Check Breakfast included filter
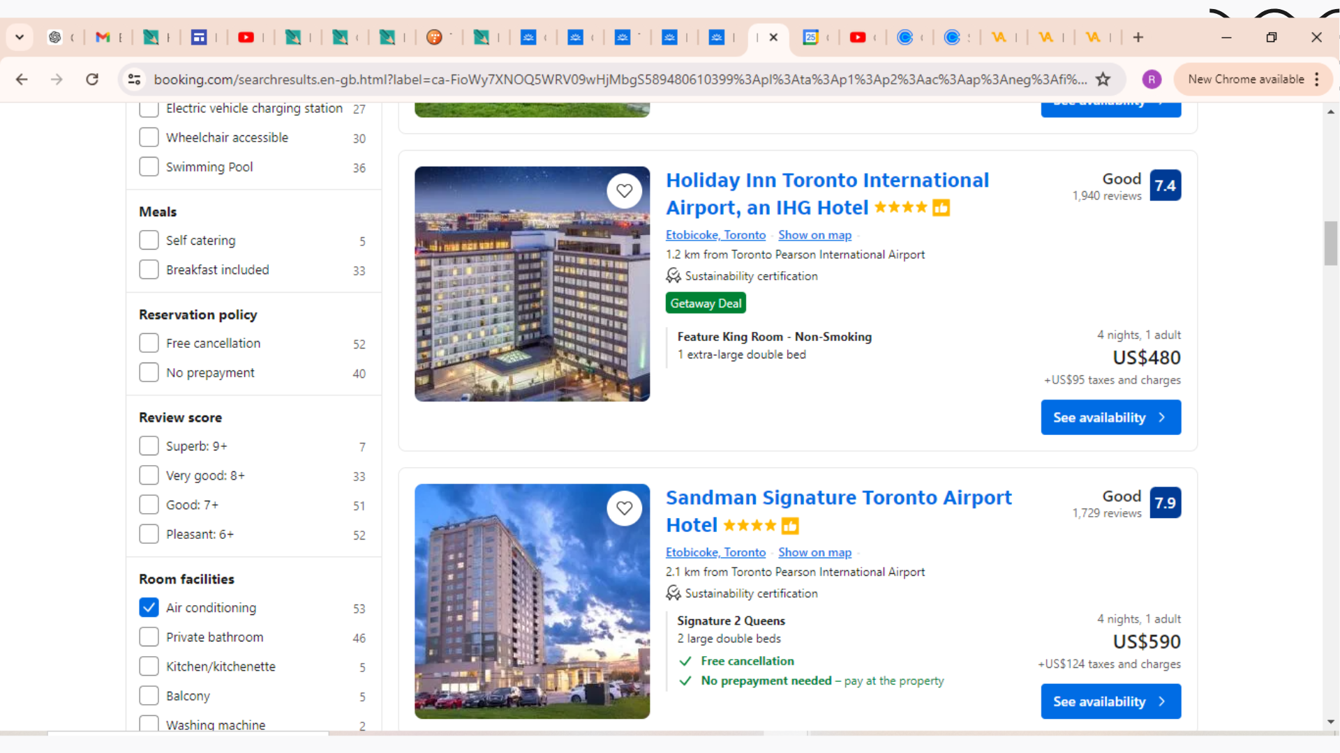The height and width of the screenshot is (753, 1340). [149, 270]
